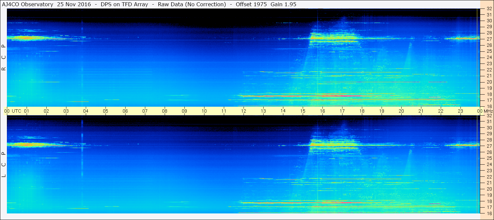Pick hour 22 on the UTC time axis

(441, 111)
